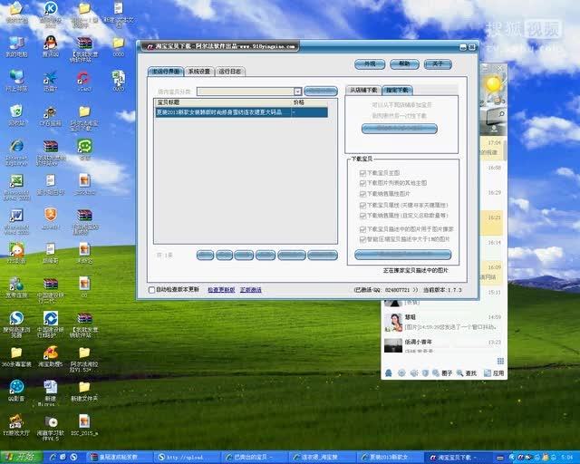Click the sun weather icon in QQ panel
This screenshot has height=464, width=580.
pos(493,84)
